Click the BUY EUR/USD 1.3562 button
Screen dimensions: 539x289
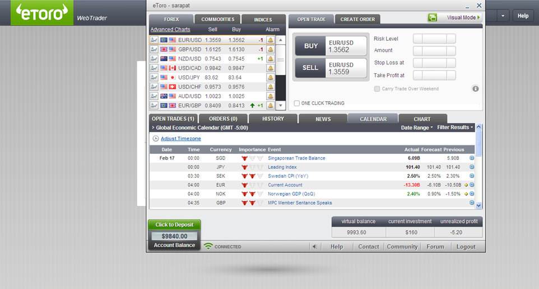coord(331,46)
